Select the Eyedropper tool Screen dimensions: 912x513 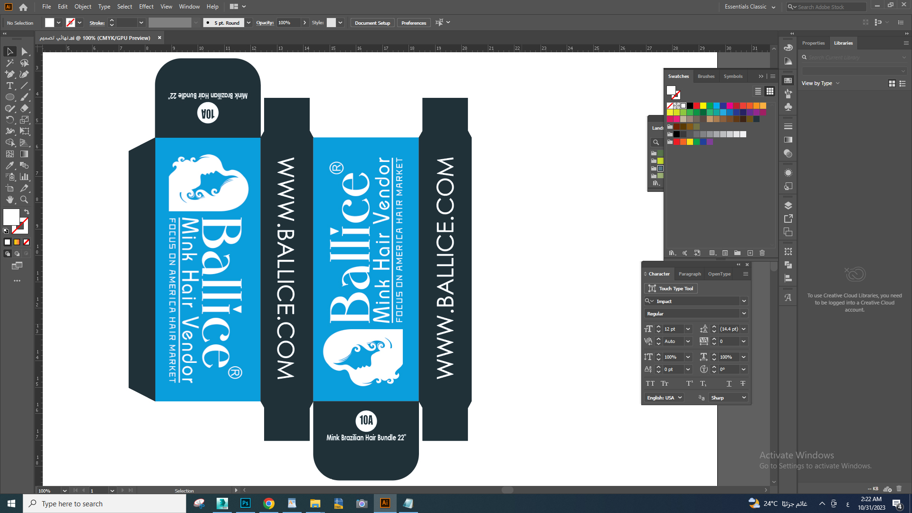coord(9,165)
